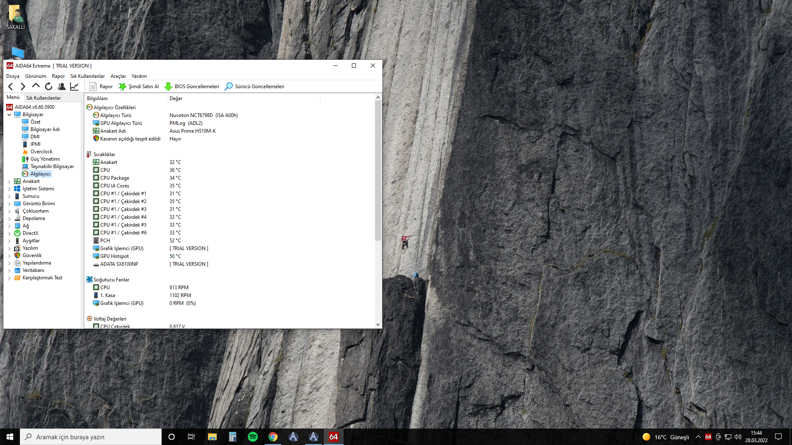The height and width of the screenshot is (445, 792).
Task: Open Sürücü Güncellemeleri from toolbar
Action: tap(255, 87)
